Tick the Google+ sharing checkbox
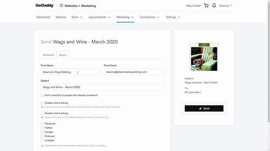The height and width of the screenshot is (151, 270). coord(42,132)
